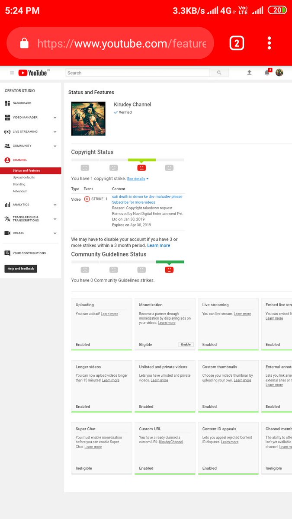Click the Kirudey Channel name text
Screen dimensions: 292x519
pos(132,104)
